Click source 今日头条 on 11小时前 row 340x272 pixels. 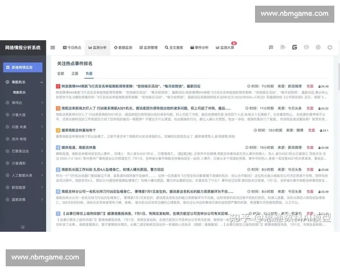295,108
